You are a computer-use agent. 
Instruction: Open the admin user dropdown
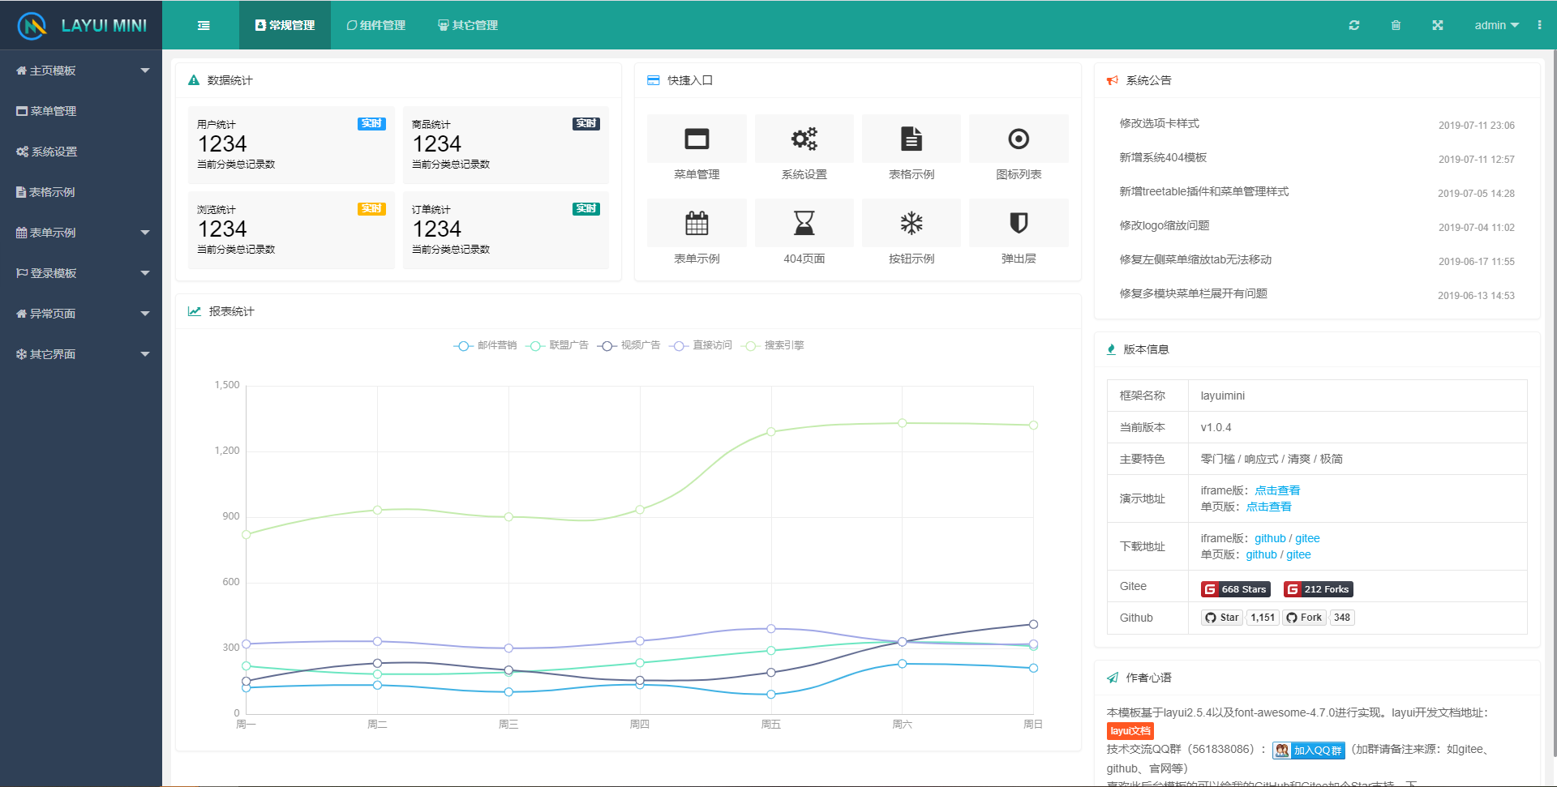click(x=1495, y=25)
